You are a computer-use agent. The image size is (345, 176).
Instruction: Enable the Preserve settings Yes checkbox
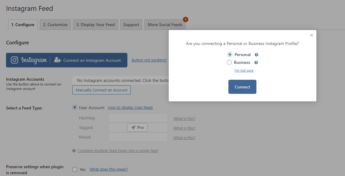click(x=75, y=169)
